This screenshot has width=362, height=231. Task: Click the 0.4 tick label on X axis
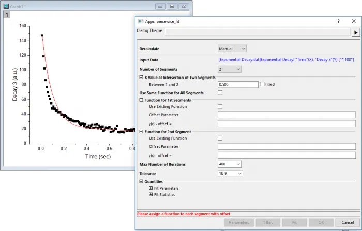86,149
